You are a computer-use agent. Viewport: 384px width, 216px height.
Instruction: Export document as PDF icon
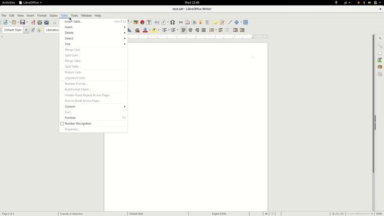point(33,22)
